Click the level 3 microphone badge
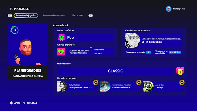 point(14,30)
